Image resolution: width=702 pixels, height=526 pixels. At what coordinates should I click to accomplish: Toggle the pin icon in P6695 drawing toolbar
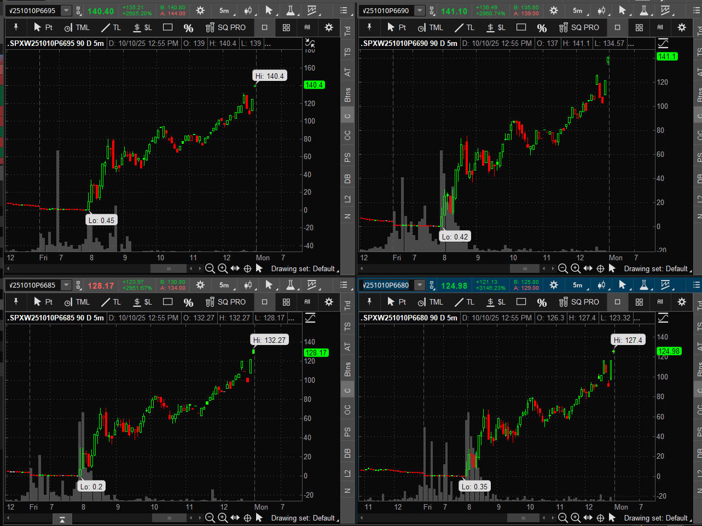point(16,27)
